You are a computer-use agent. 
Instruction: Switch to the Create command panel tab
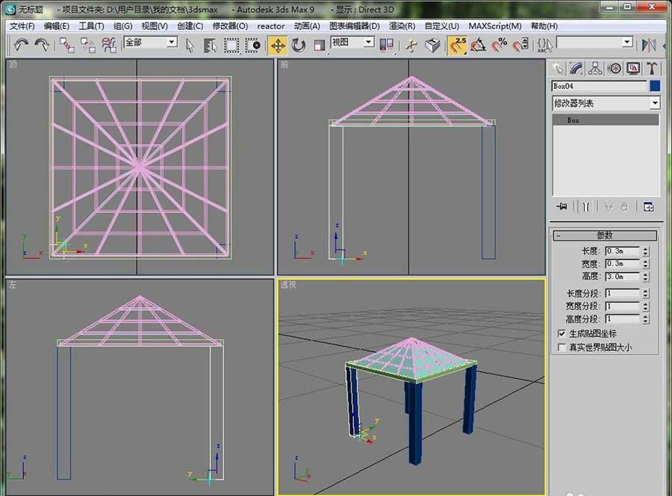click(558, 69)
